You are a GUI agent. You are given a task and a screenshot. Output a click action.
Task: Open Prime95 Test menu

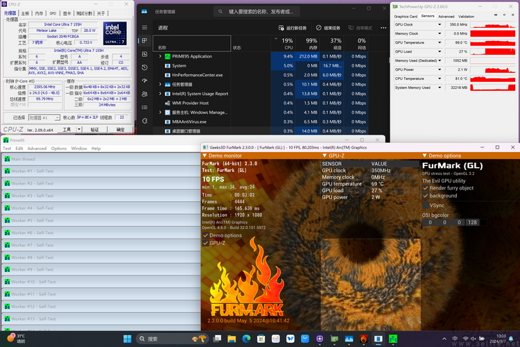[7, 149]
